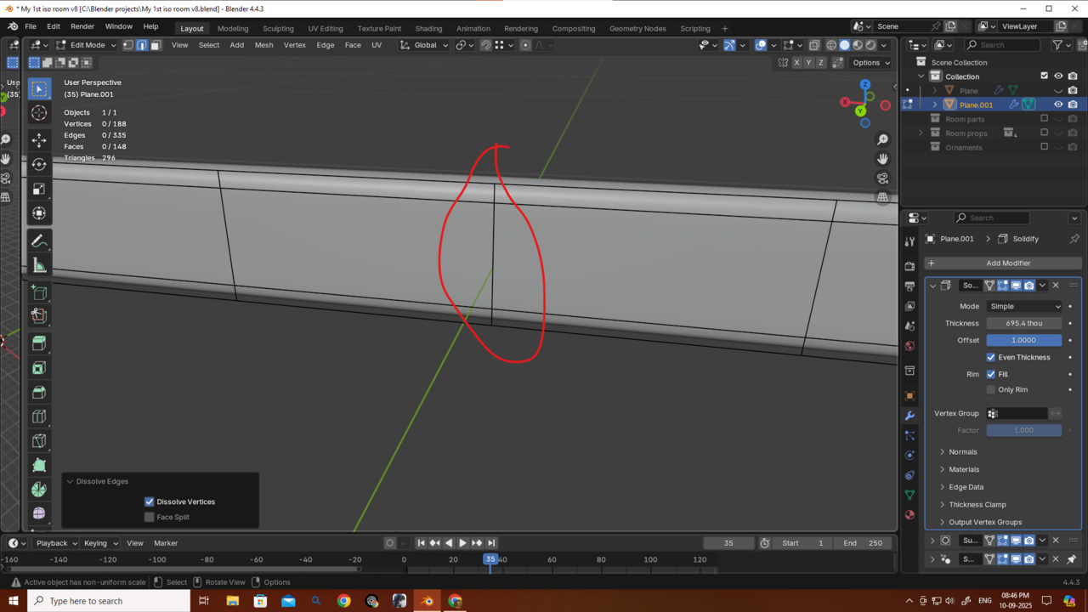Uncheck the Dissolve Vertices checkbox

tap(150, 501)
